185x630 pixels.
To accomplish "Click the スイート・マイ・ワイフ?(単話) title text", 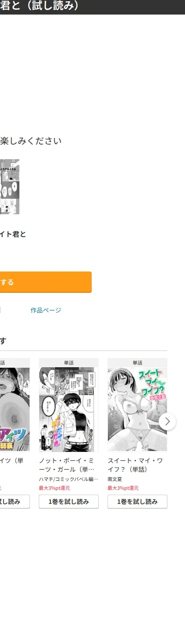I will pos(136,465).
